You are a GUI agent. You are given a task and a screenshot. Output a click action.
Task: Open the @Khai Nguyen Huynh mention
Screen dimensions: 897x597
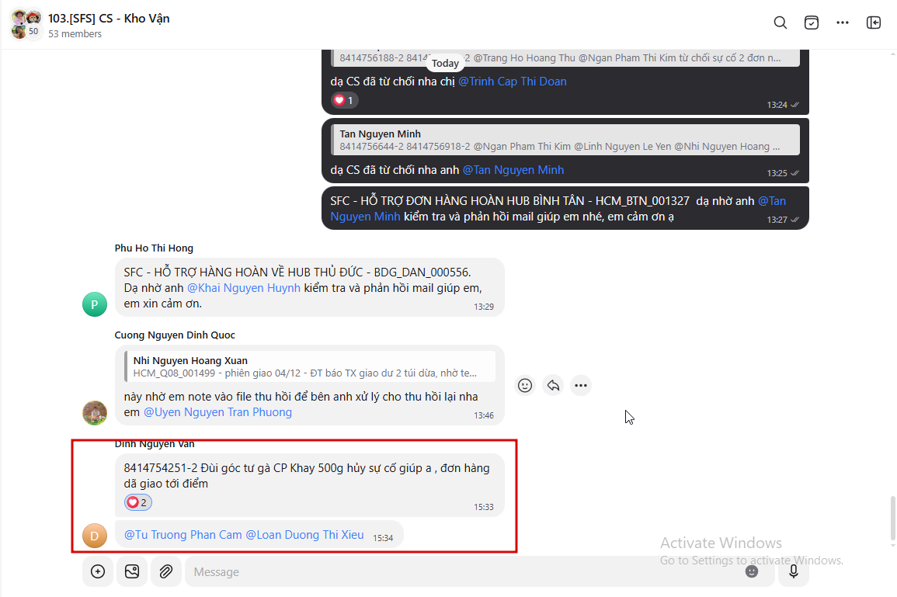click(x=243, y=288)
